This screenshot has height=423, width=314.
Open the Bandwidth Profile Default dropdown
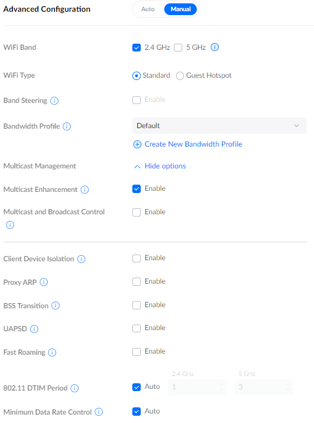[x=219, y=126]
